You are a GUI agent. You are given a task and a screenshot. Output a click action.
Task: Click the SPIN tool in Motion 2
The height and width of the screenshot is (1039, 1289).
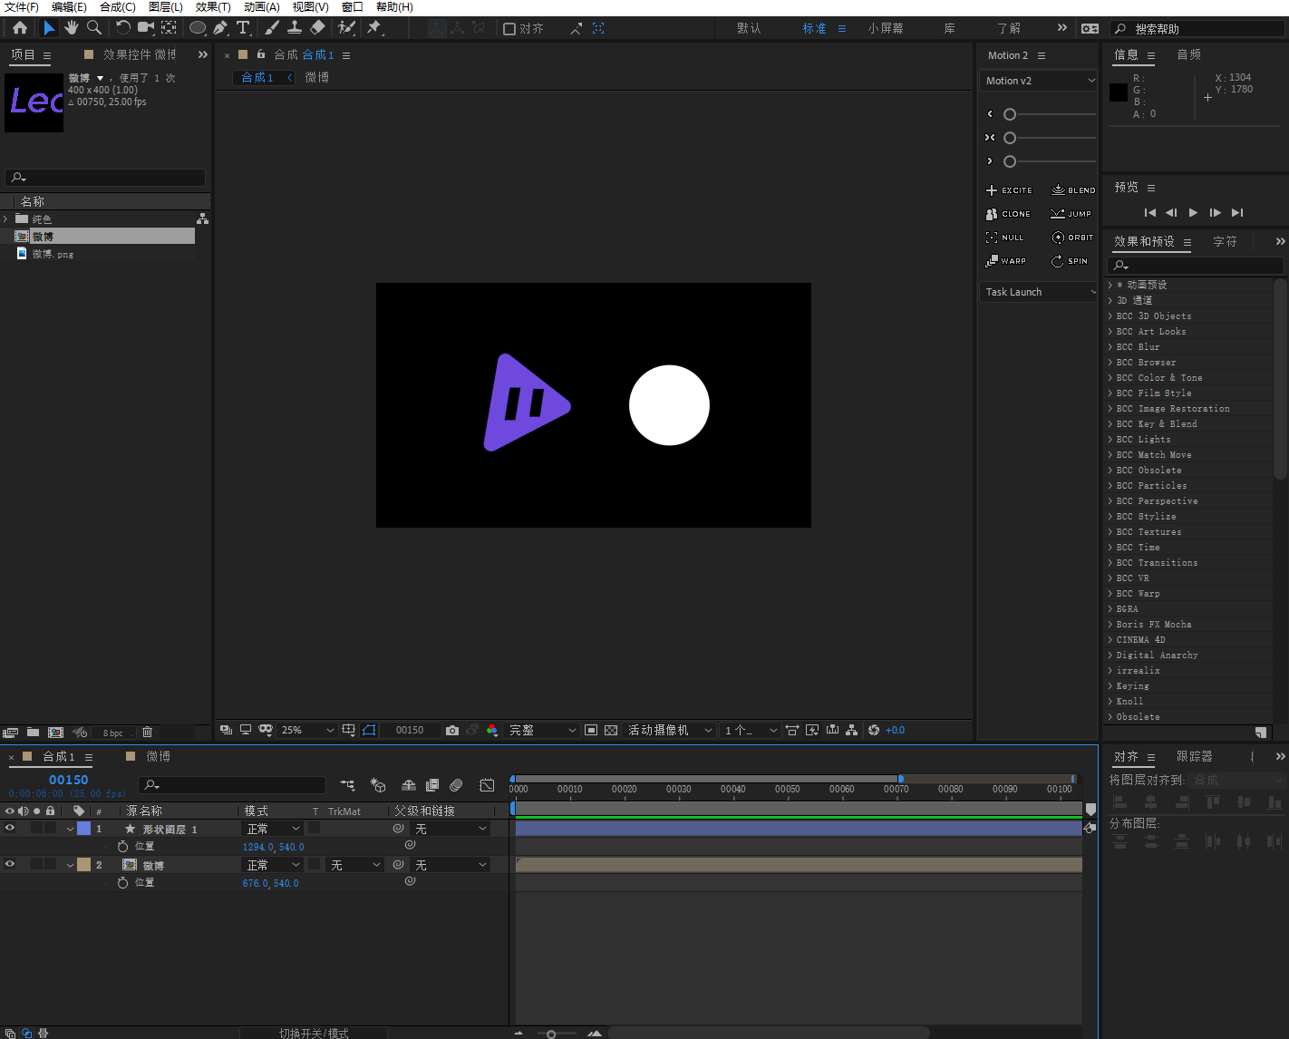click(1070, 261)
